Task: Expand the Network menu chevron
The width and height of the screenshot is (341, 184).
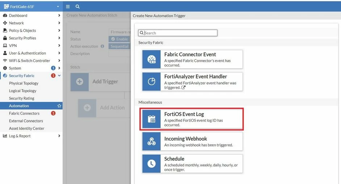Action: tap(59, 23)
